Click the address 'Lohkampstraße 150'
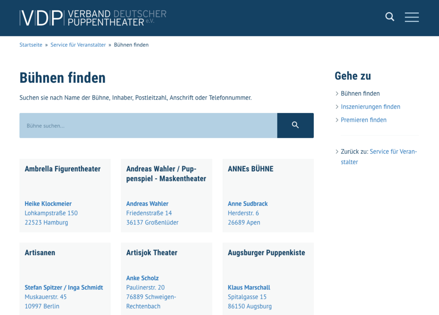 point(51,213)
